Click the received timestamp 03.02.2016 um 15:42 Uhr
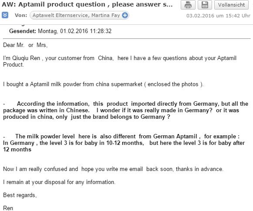The image size is (253, 211). point(218,16)
